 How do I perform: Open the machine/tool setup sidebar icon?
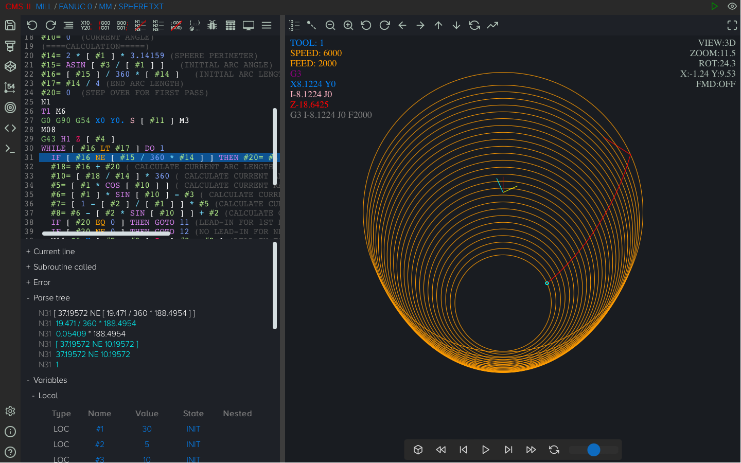point(10,46)
